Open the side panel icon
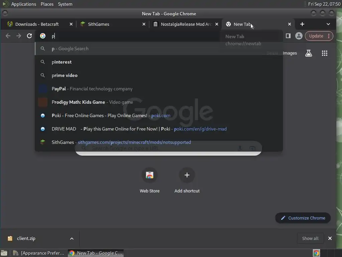 point(288,36)
